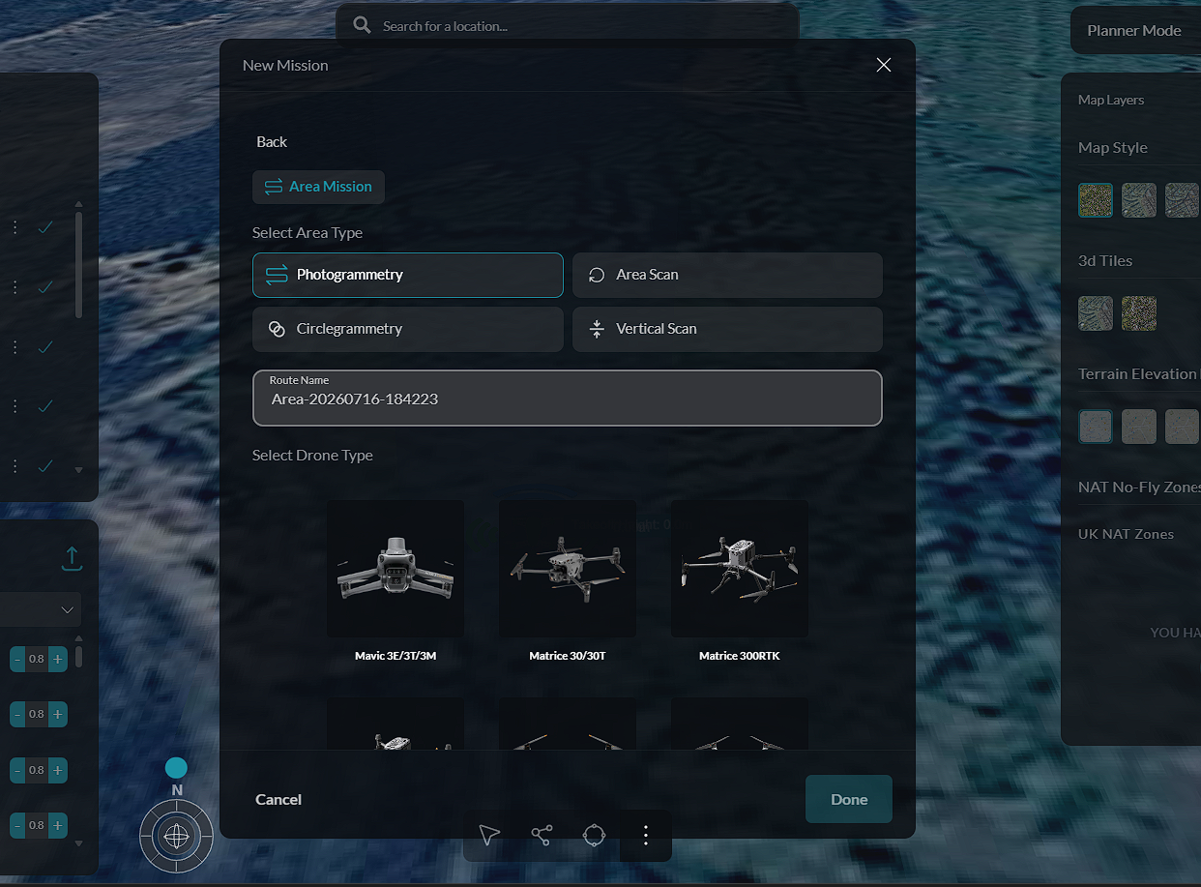Click the Circlegrammetry overlapping circles icon
The height and width of the screenshot is (887, 1201).
[x=277, y=329]
